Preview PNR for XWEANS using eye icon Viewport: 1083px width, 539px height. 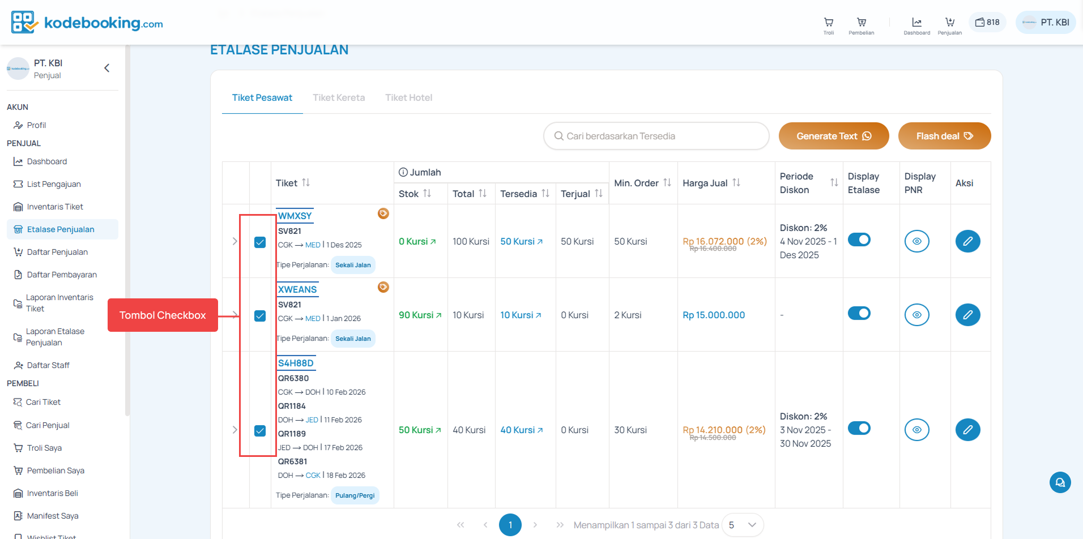[917, 315]
